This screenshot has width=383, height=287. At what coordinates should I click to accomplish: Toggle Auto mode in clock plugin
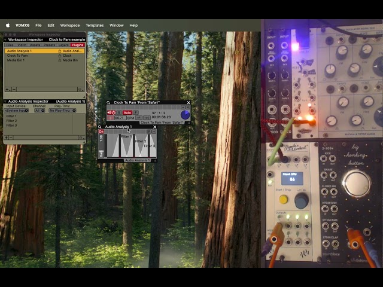[127, 112]
